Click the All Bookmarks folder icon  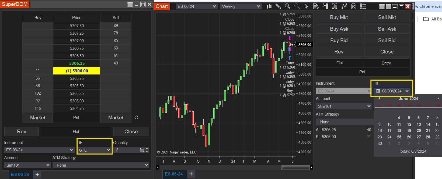(x=426, y=19)
